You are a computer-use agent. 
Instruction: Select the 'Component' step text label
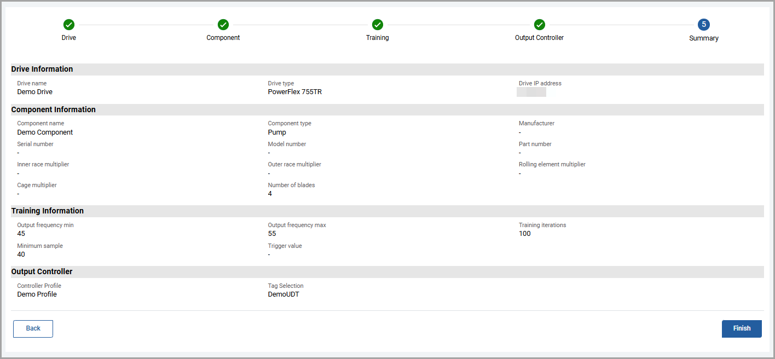(x=223, y=38)
